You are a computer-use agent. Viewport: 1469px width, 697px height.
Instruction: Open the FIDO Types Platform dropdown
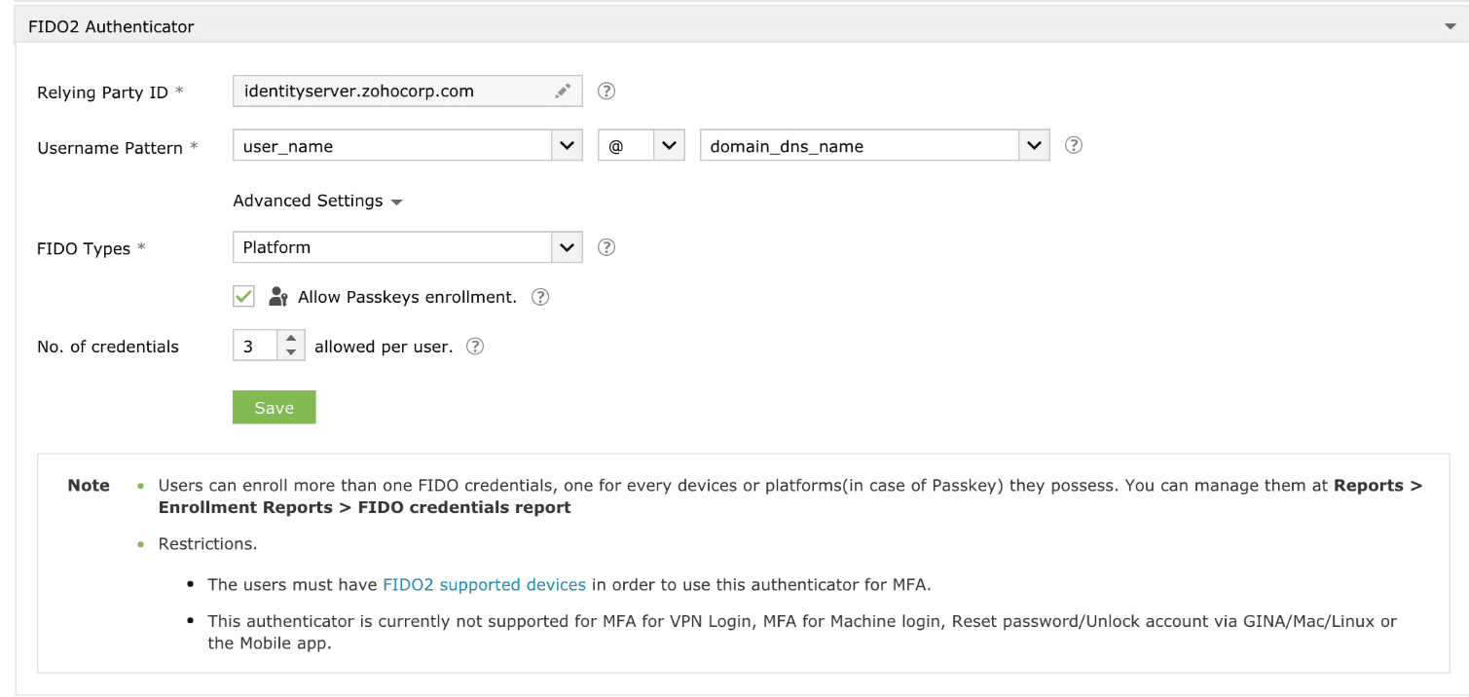point(567,247)
